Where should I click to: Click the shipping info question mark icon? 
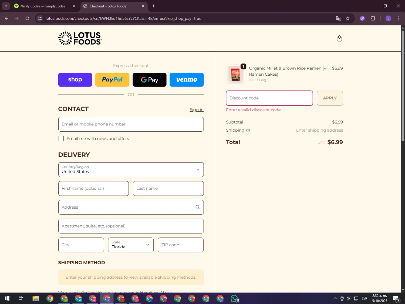click(x=248, y=131)
